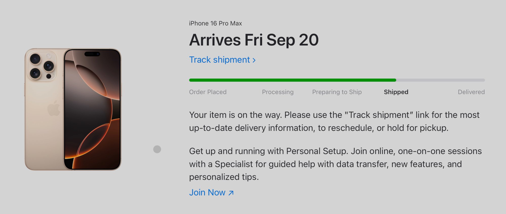
Task: Open the Join Now link
Action: (x=207, y=193)
